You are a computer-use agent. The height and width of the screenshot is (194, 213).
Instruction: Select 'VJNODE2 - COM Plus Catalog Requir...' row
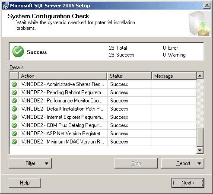pyautogui.click(x=103, y=125)
